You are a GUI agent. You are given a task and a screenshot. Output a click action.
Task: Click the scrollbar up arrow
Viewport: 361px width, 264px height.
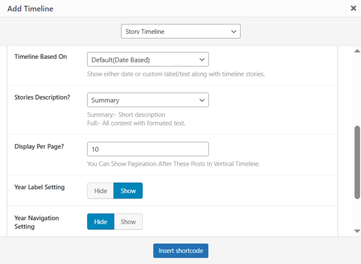tap(357, 50)
